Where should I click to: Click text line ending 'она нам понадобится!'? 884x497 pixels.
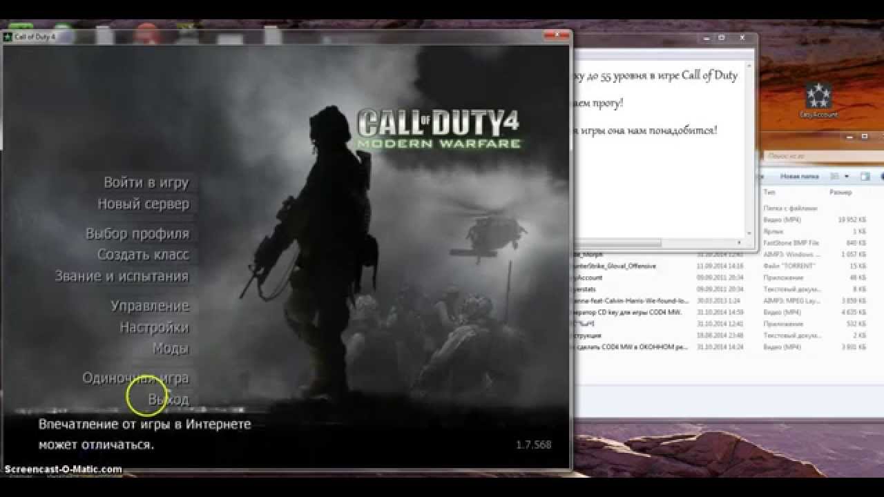click(645, 130)
